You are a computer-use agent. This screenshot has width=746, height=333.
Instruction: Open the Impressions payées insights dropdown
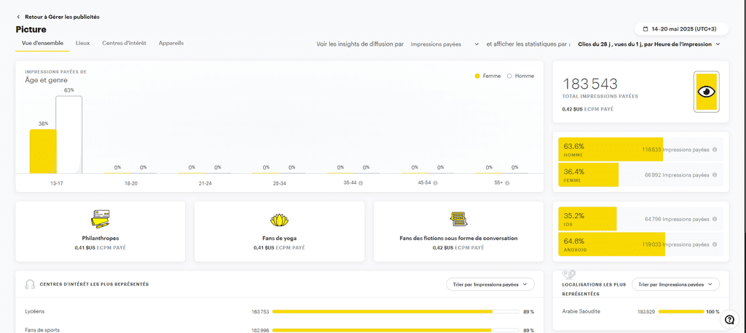tap(444, 44)
